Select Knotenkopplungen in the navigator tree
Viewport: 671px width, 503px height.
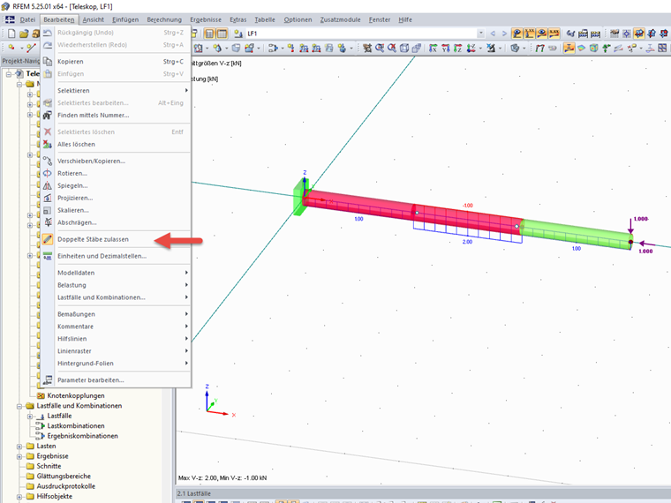click(76, 395)
